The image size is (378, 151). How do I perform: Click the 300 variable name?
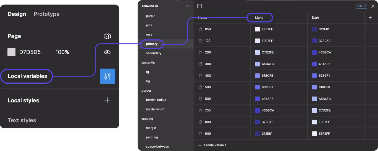[x=208, y=64]
